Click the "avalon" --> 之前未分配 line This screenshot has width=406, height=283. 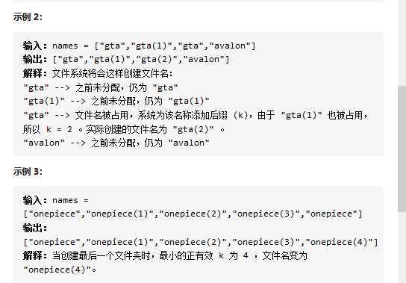116,143
